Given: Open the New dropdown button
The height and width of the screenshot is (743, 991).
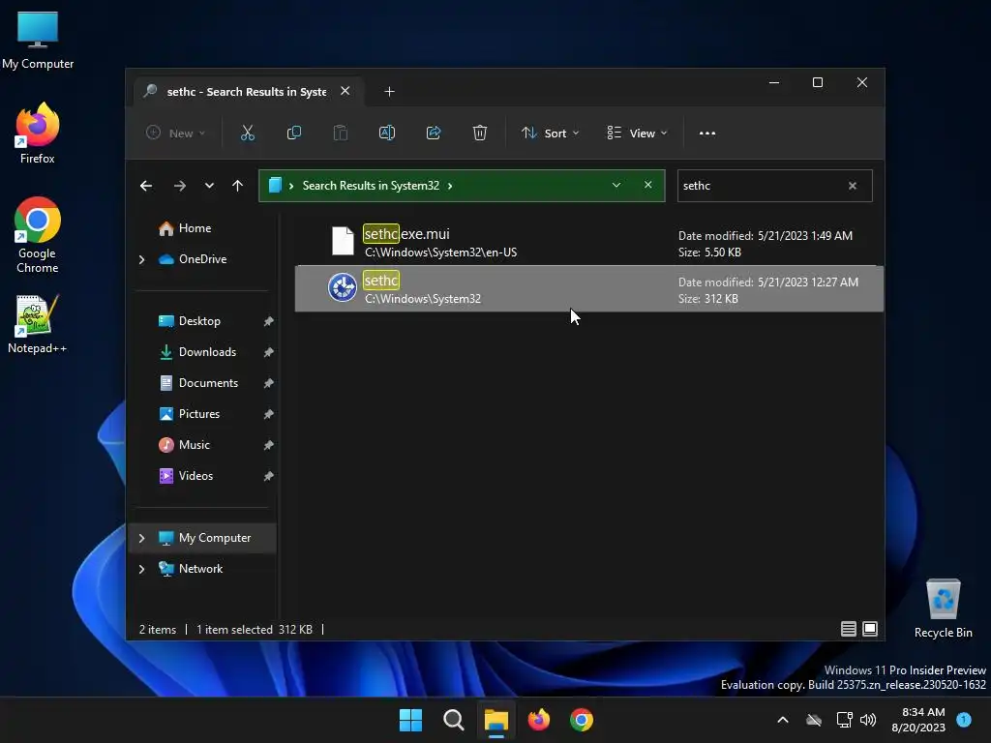Looking at the screenshot, I should click(x=176, y=134).
